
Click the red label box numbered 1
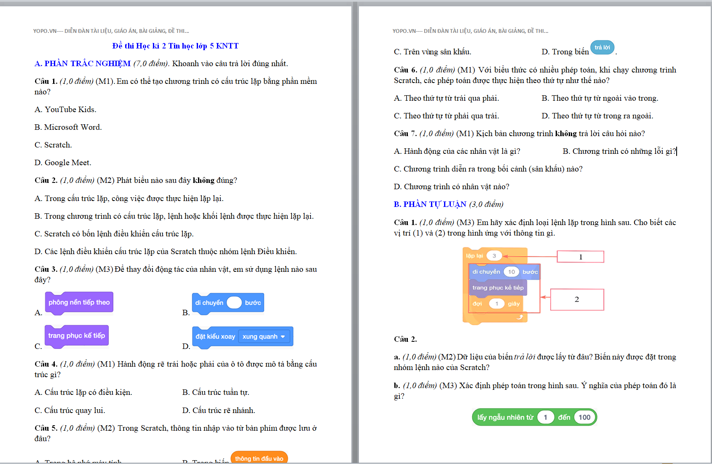[x=580, y=257]
